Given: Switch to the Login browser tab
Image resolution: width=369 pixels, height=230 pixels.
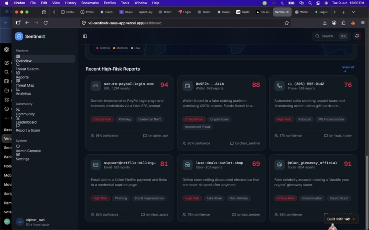Looking at the screenshot, I should (x=184, y=12).
